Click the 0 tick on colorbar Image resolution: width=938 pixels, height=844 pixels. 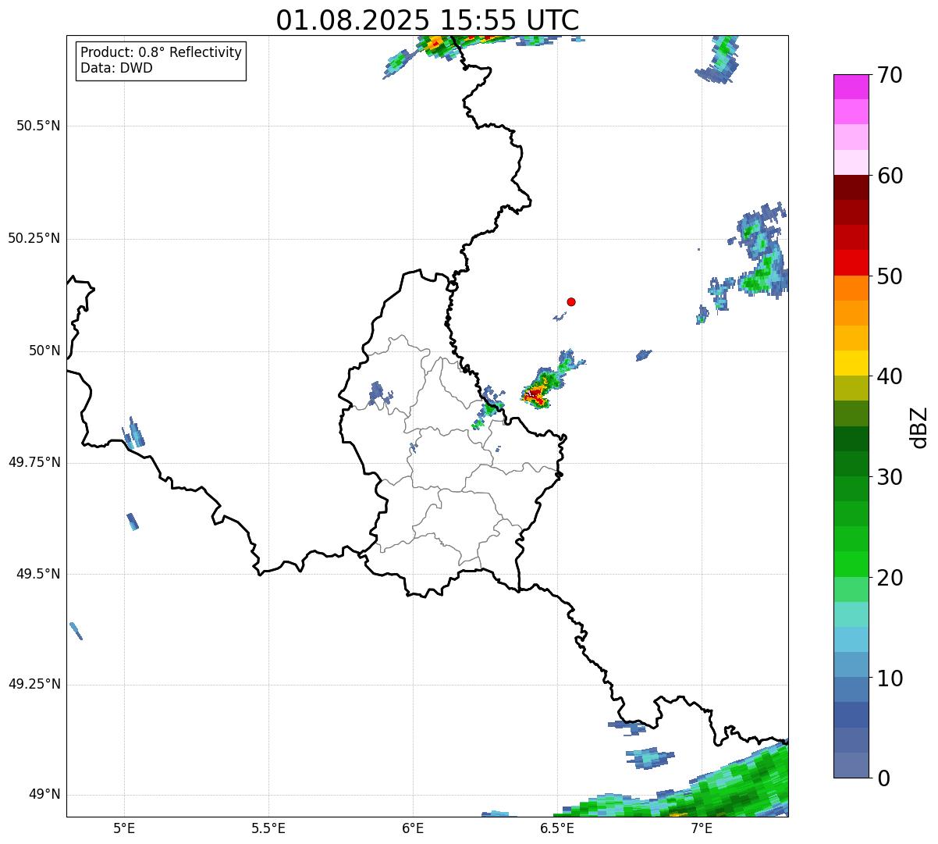(x=883, y=778)
